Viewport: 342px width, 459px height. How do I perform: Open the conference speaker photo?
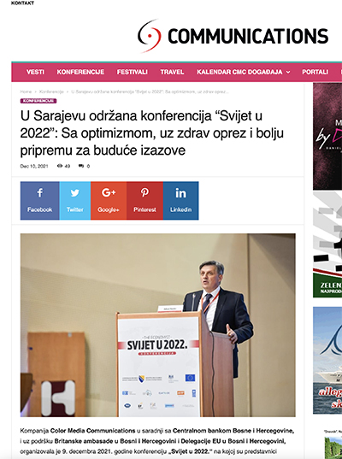pyautogui.click(x=158, y=325)
